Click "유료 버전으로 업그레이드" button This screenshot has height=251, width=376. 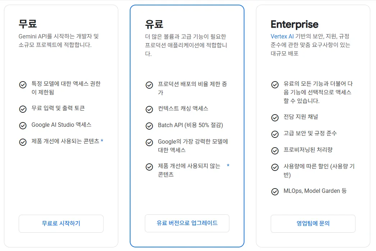pyautogui.click(x=187, y=223)
